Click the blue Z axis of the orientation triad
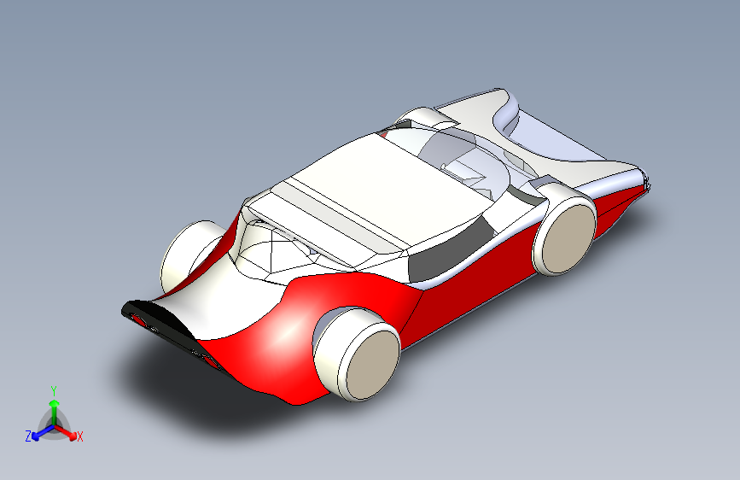740x480 pixels. pyautogui.click(x=43, y=432)
